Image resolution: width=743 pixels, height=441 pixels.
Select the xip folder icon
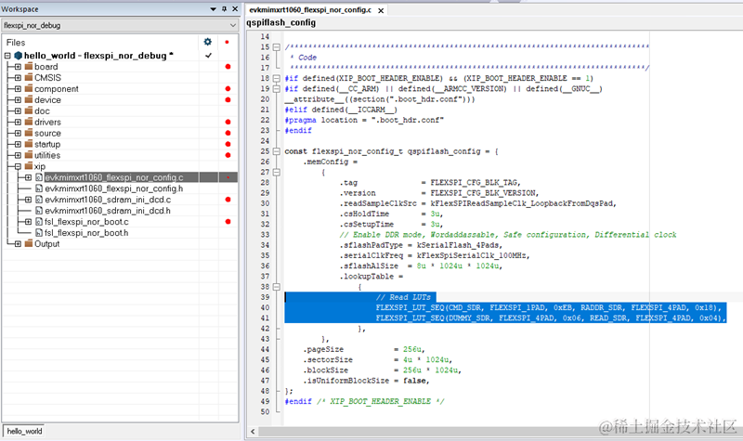click(29, 166)
